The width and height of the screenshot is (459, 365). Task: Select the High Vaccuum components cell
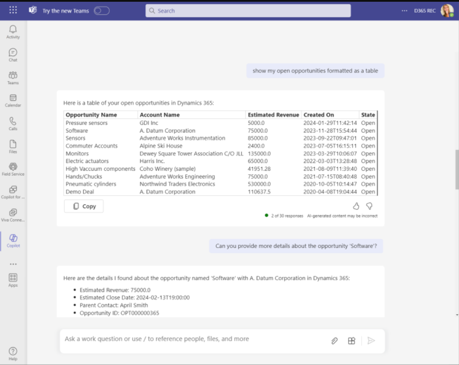pyautogui.click(x=101, y=169)
